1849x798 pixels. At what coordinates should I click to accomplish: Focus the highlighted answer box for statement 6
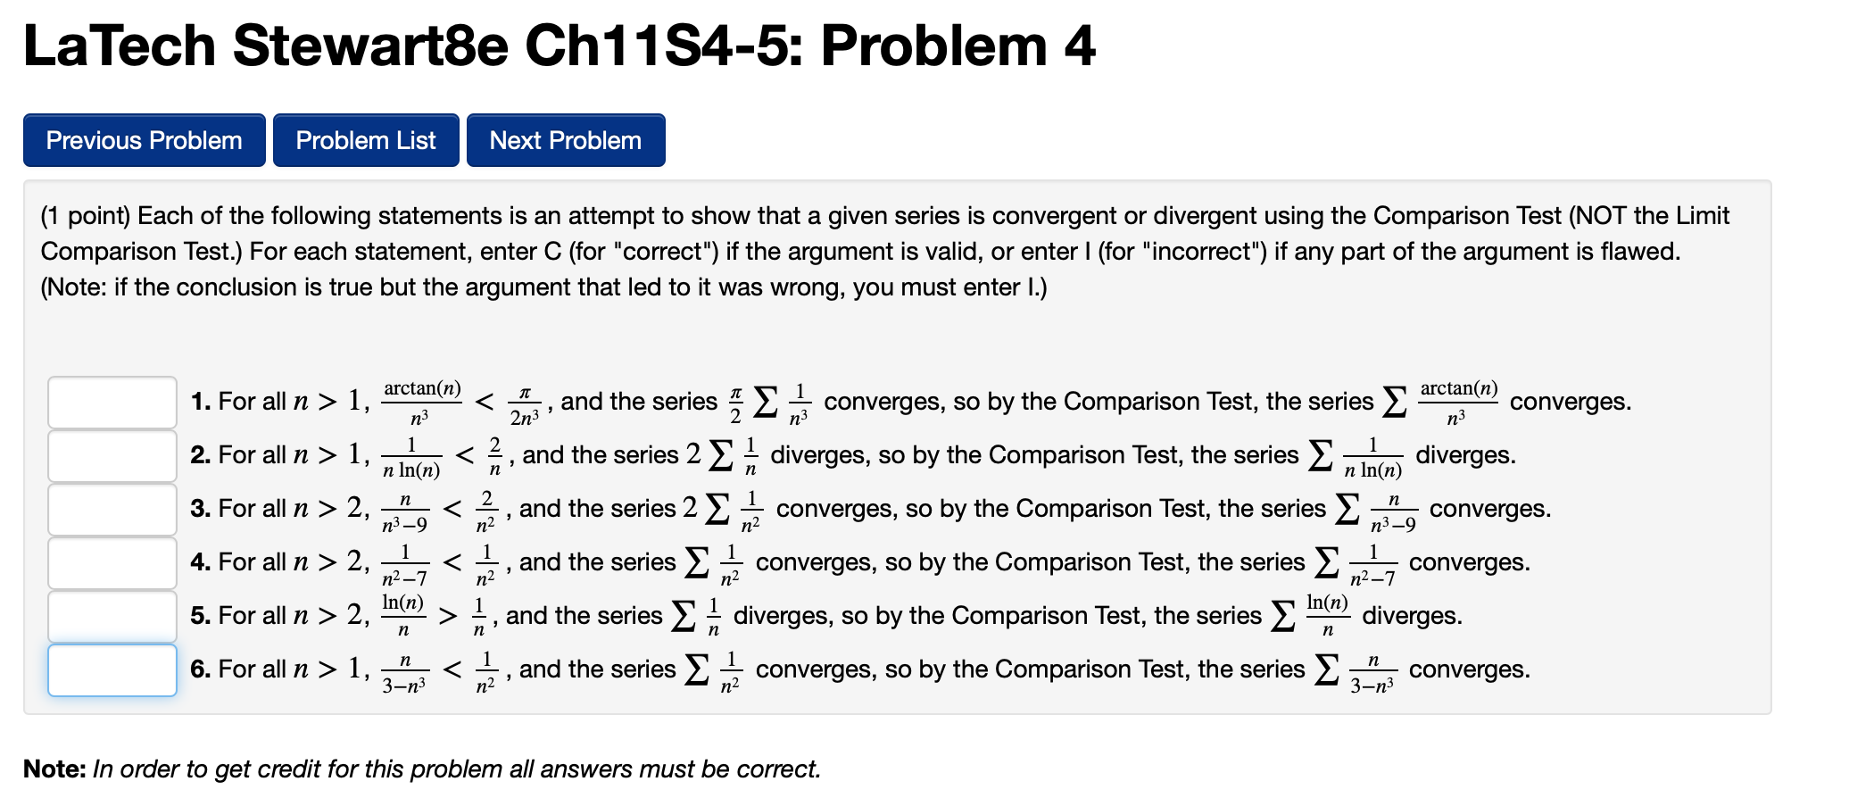(111, 670)
